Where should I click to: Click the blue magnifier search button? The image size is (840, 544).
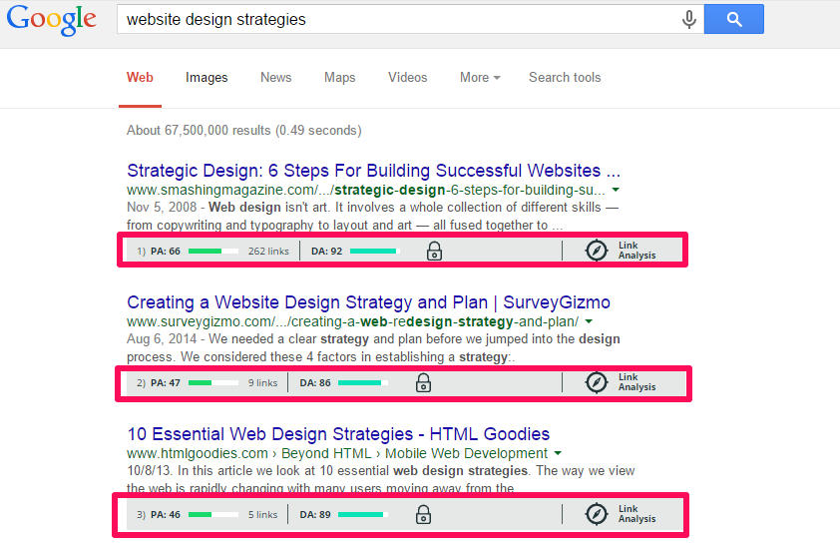[734, 19]
